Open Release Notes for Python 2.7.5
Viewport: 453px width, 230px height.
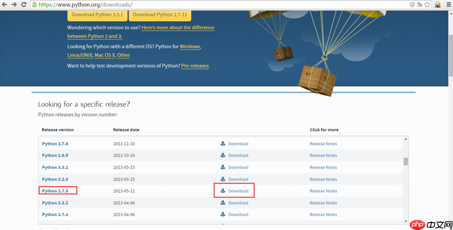click(323, 191)
